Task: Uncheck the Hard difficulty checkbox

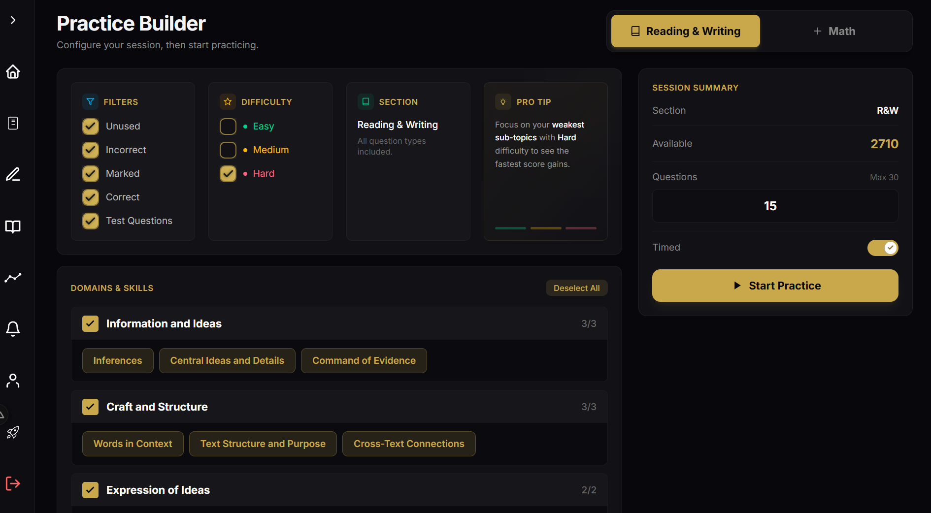Action: [x=228, y=173]
